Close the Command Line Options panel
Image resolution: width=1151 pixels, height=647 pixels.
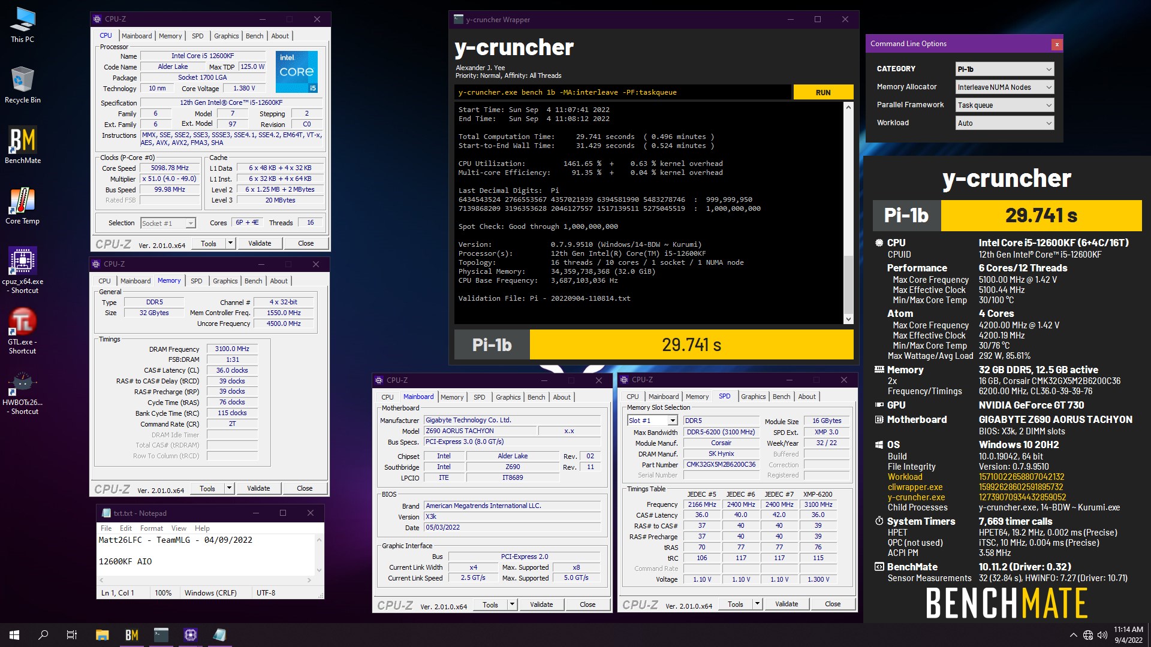pos(1057,44)
